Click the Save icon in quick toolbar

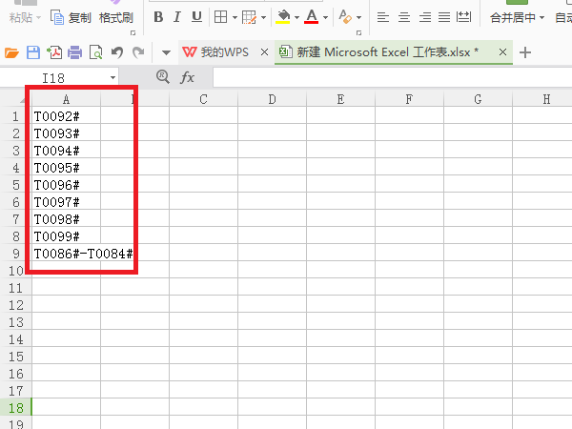click(33, 52)
